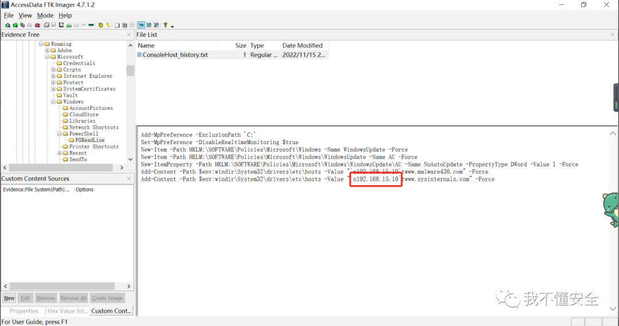Expand the Crypto folder node
Viewport: 619px width, 326px height.
point(53,70)
